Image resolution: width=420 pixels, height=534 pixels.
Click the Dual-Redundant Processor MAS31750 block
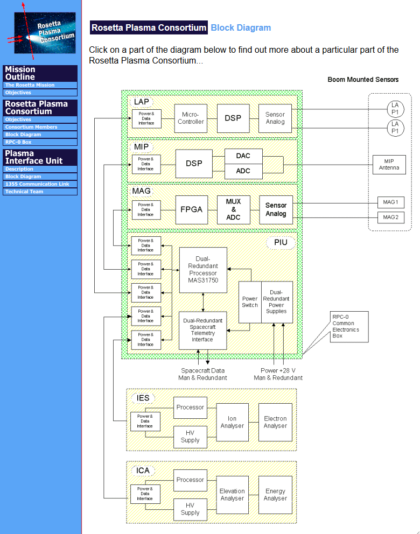tap(203, 270)
